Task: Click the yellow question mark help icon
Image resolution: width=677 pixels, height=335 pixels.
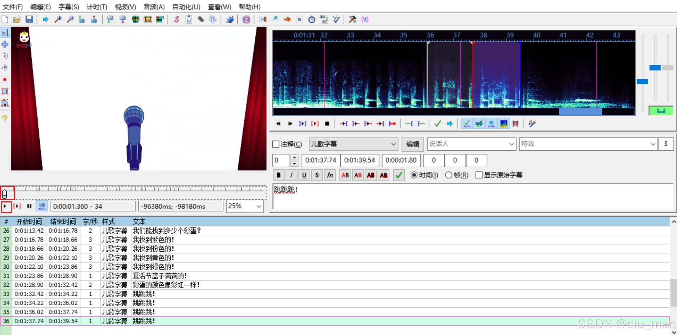Action: pos(5,119)
